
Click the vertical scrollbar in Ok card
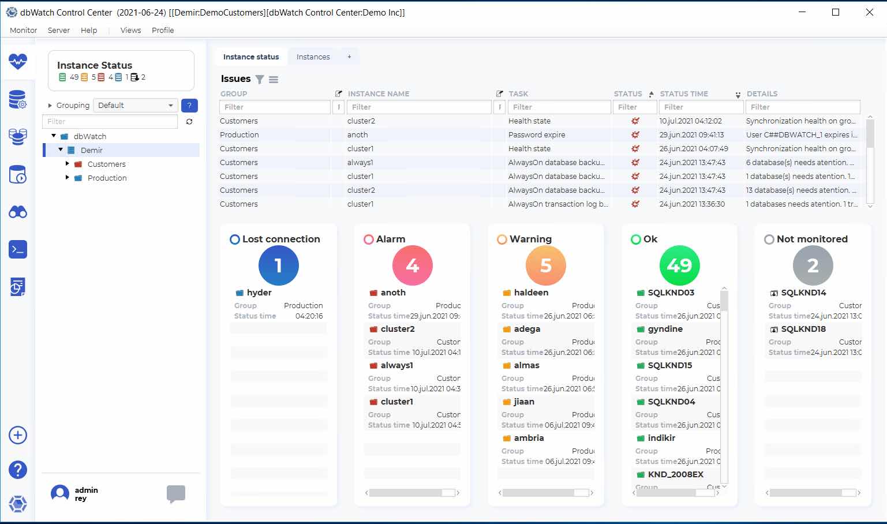(x=724, y=388)
